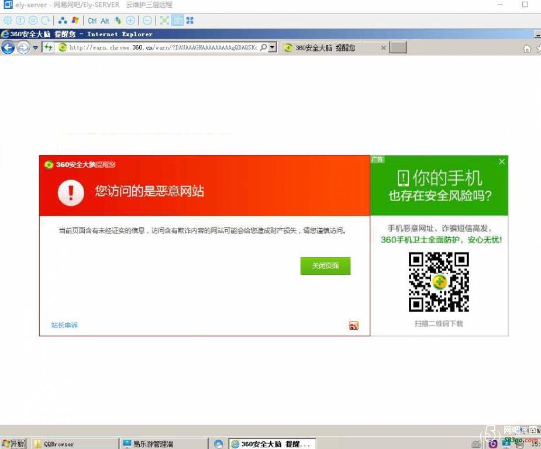Click the ely-server remote window title icon
Image resolution: width=541 pixels, height=449 pixels.
[8, 5]
